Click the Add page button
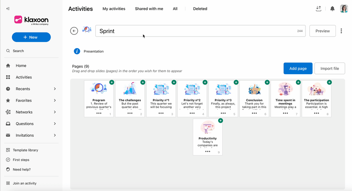 coord(298,68)
